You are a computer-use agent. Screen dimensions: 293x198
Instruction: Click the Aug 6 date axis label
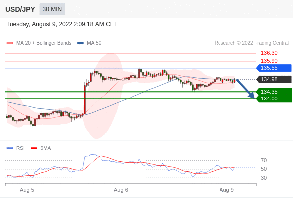pyautogui.click(x=121, y=190)
